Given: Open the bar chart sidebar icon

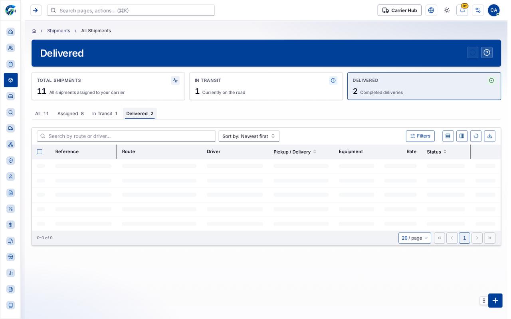Looking at the screenshot, I should point(11,273).
